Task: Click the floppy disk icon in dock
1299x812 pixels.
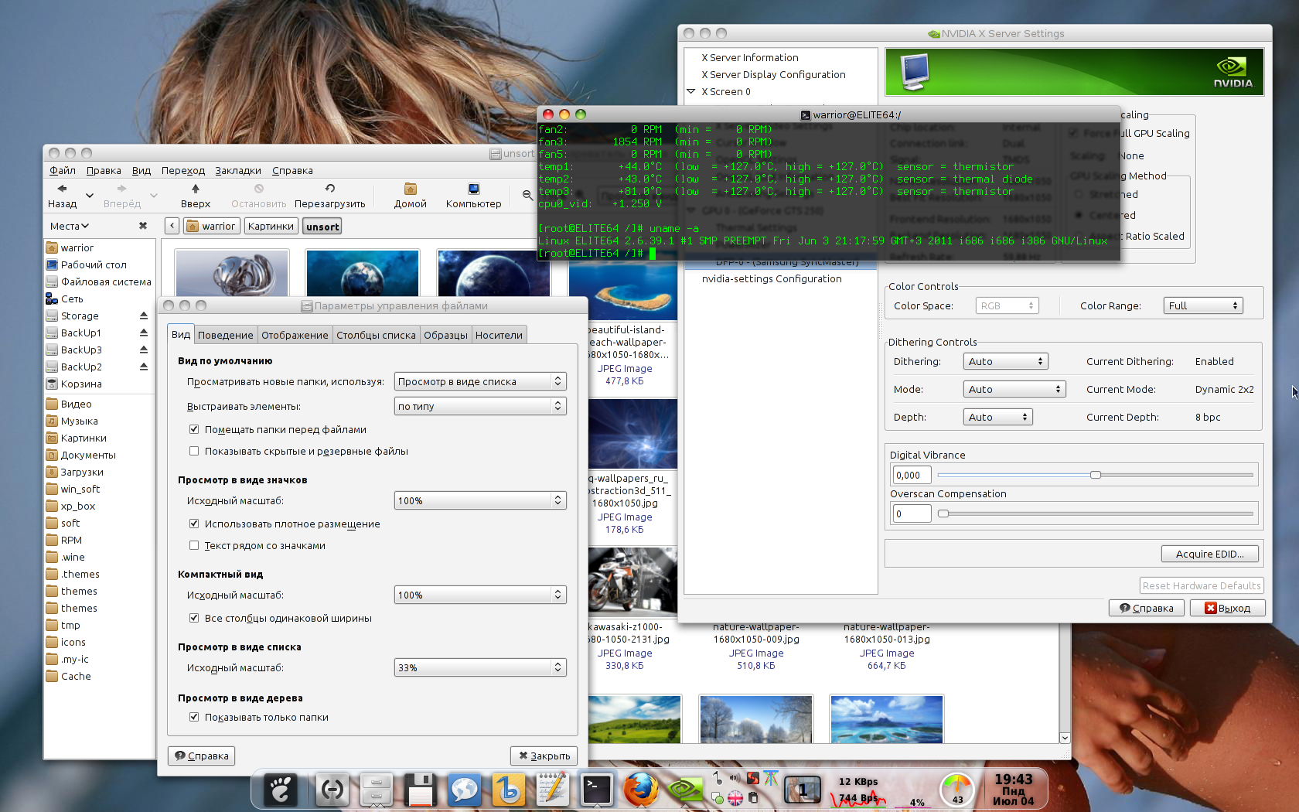Action: [x=420, y=790]
